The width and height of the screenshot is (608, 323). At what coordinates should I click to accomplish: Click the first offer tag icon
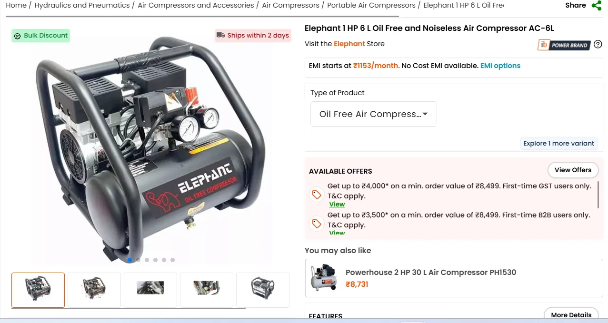click(x=317, y=195)
